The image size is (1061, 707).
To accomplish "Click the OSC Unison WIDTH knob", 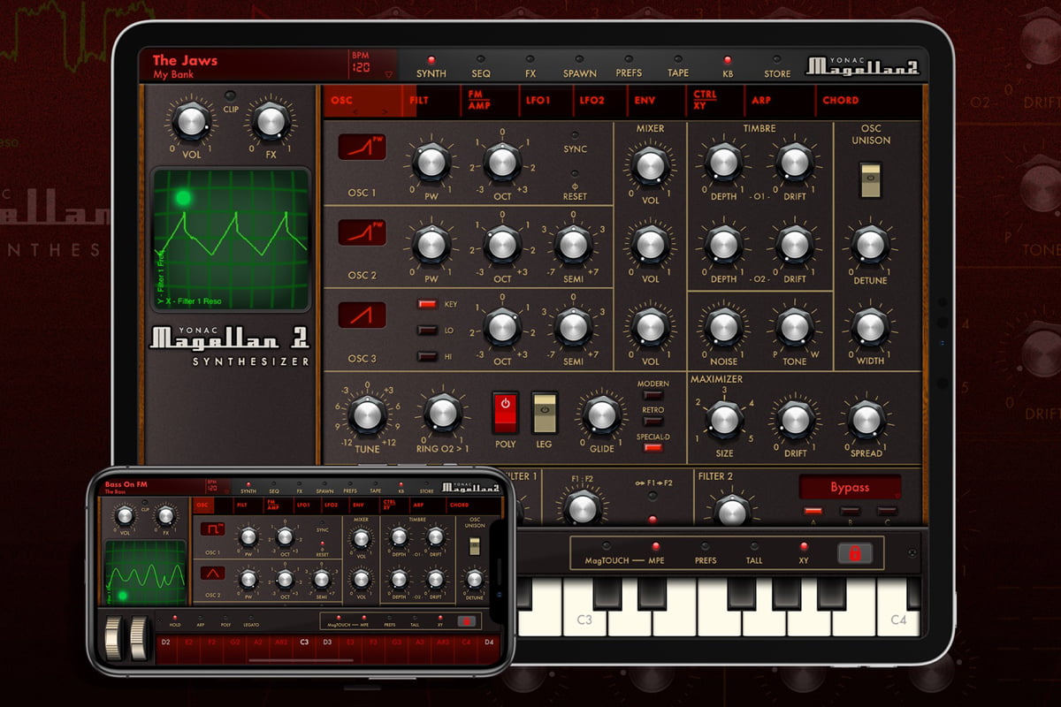I will point(871,326).
